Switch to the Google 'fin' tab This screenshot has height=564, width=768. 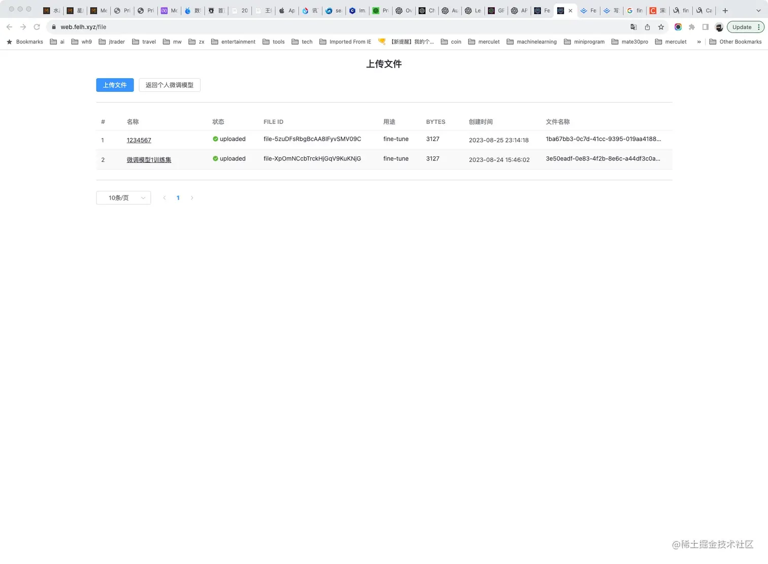pyautogui.click(x=634, y=10)
